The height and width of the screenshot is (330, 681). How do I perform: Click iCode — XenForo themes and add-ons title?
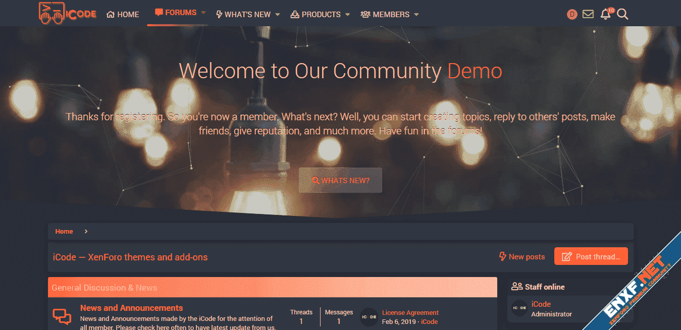click(x=130, y=257)
